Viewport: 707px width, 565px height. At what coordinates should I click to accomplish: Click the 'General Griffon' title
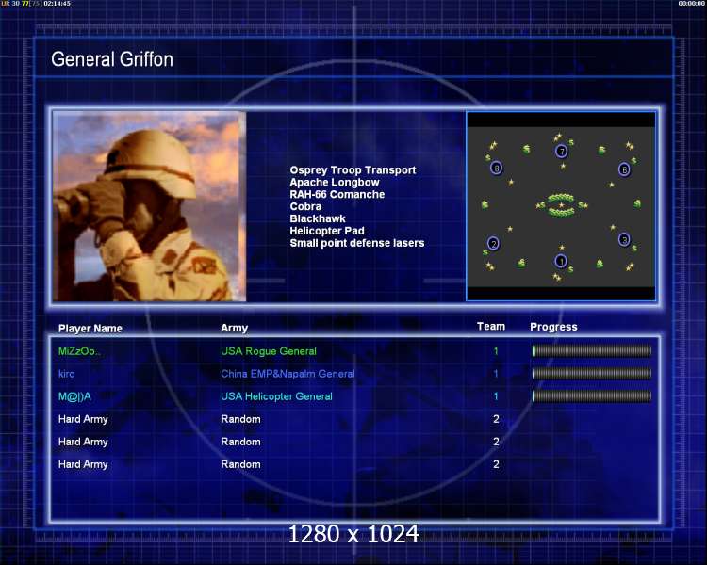112,59
